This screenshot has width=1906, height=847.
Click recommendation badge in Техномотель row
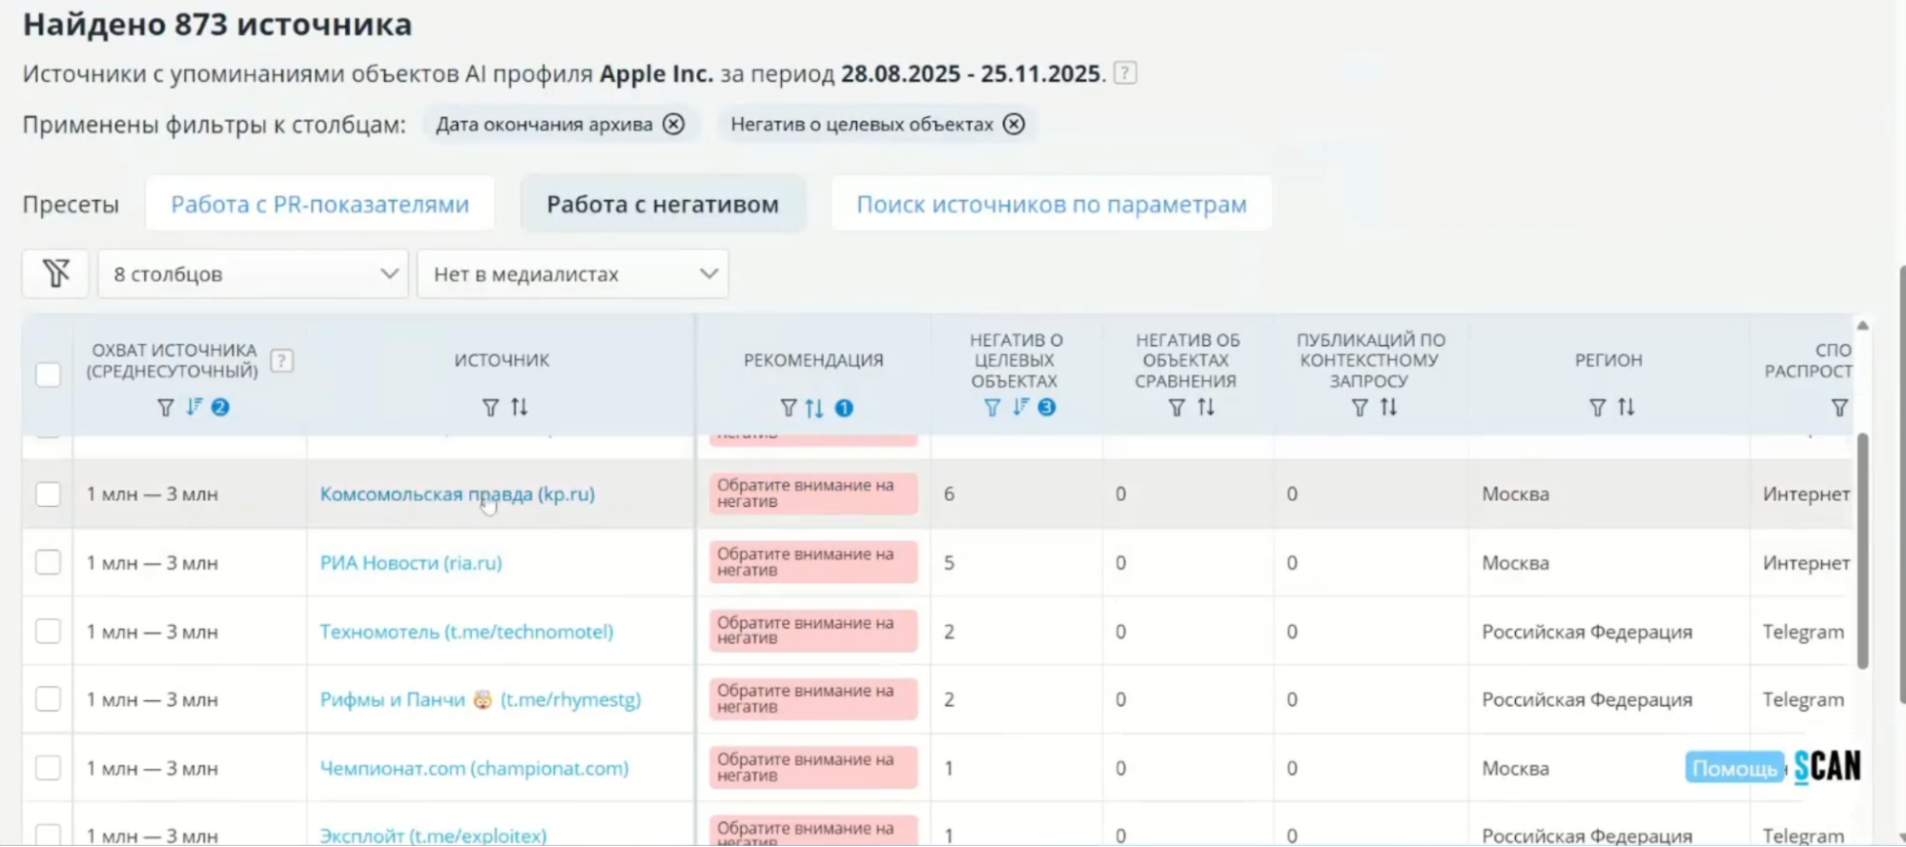[x=813, y=631]
